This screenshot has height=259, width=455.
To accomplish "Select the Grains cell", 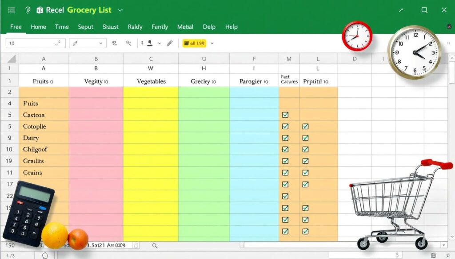I will [x=44, y=173].
